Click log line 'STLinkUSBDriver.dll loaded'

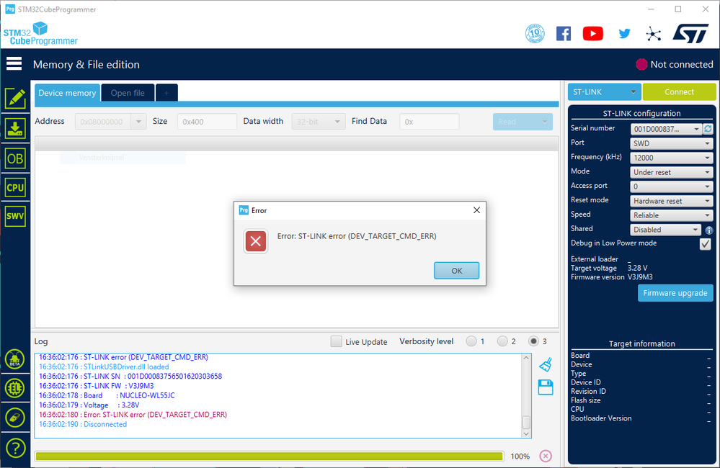click(104, 366)
